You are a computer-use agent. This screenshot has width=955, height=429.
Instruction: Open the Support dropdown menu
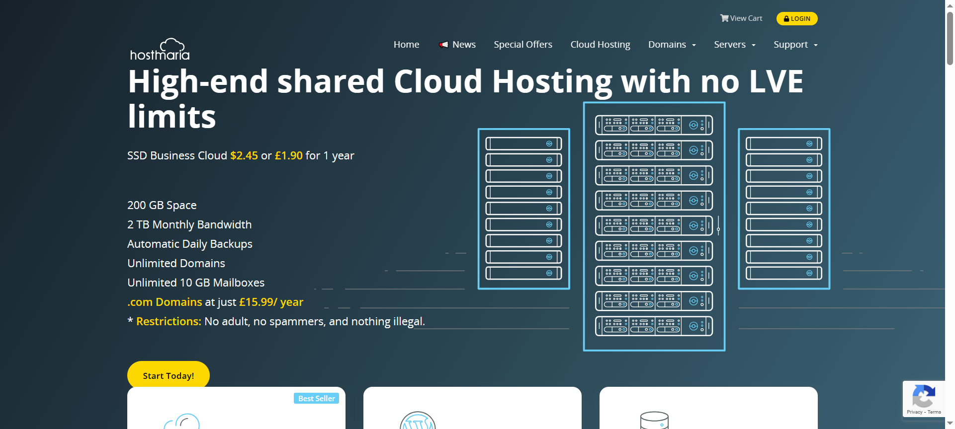[x=795, y=45]
